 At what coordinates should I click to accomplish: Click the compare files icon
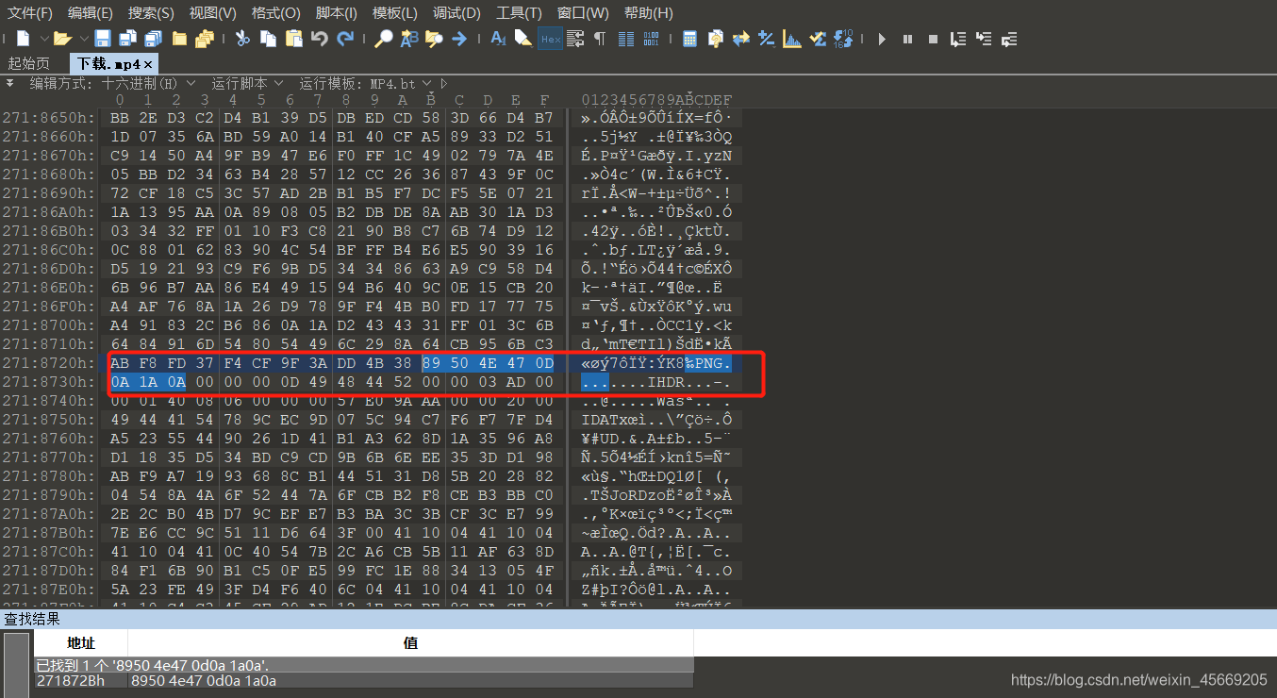[x=715, y=39]
